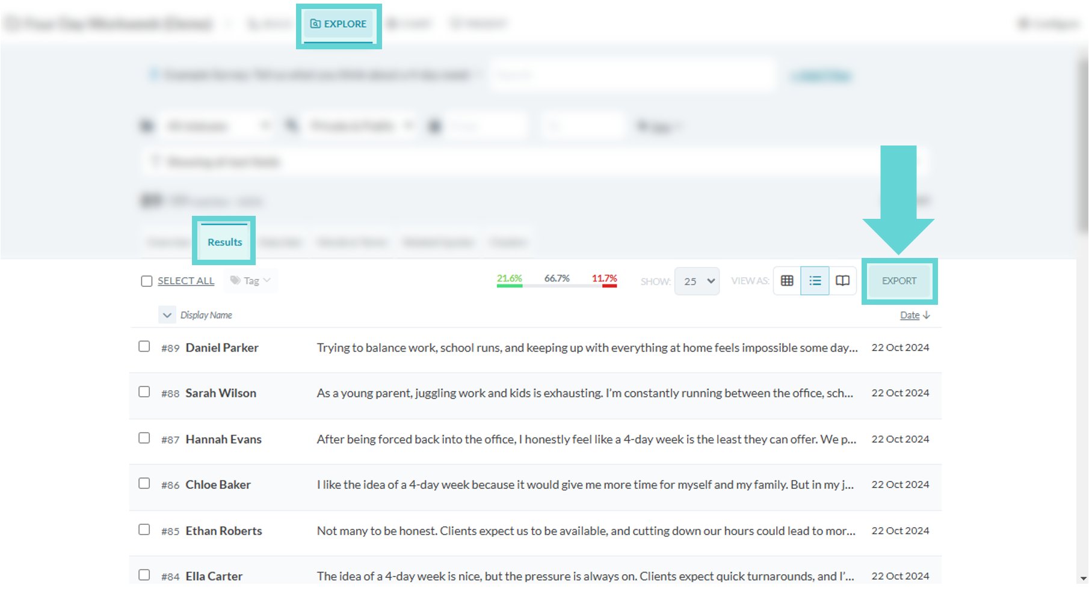The height and width of the screenshot is (594, 1089).
Task: Expand the Display Name column chevron
Action: (x=167, y=315)
